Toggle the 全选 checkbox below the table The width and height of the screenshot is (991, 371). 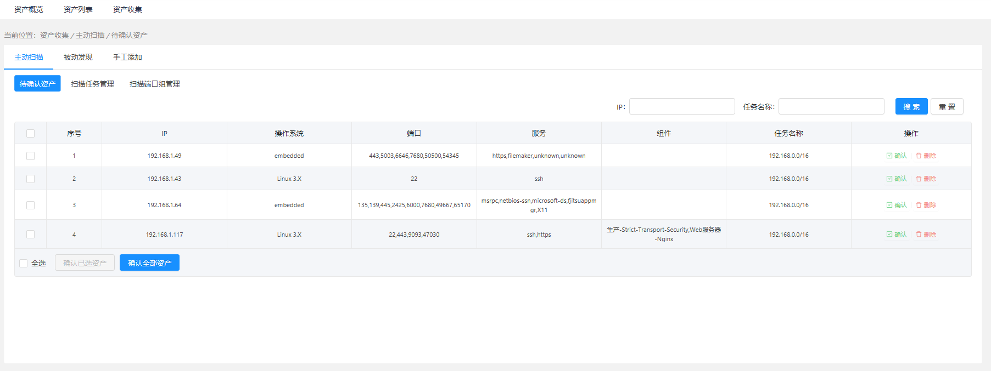[23, 263]
